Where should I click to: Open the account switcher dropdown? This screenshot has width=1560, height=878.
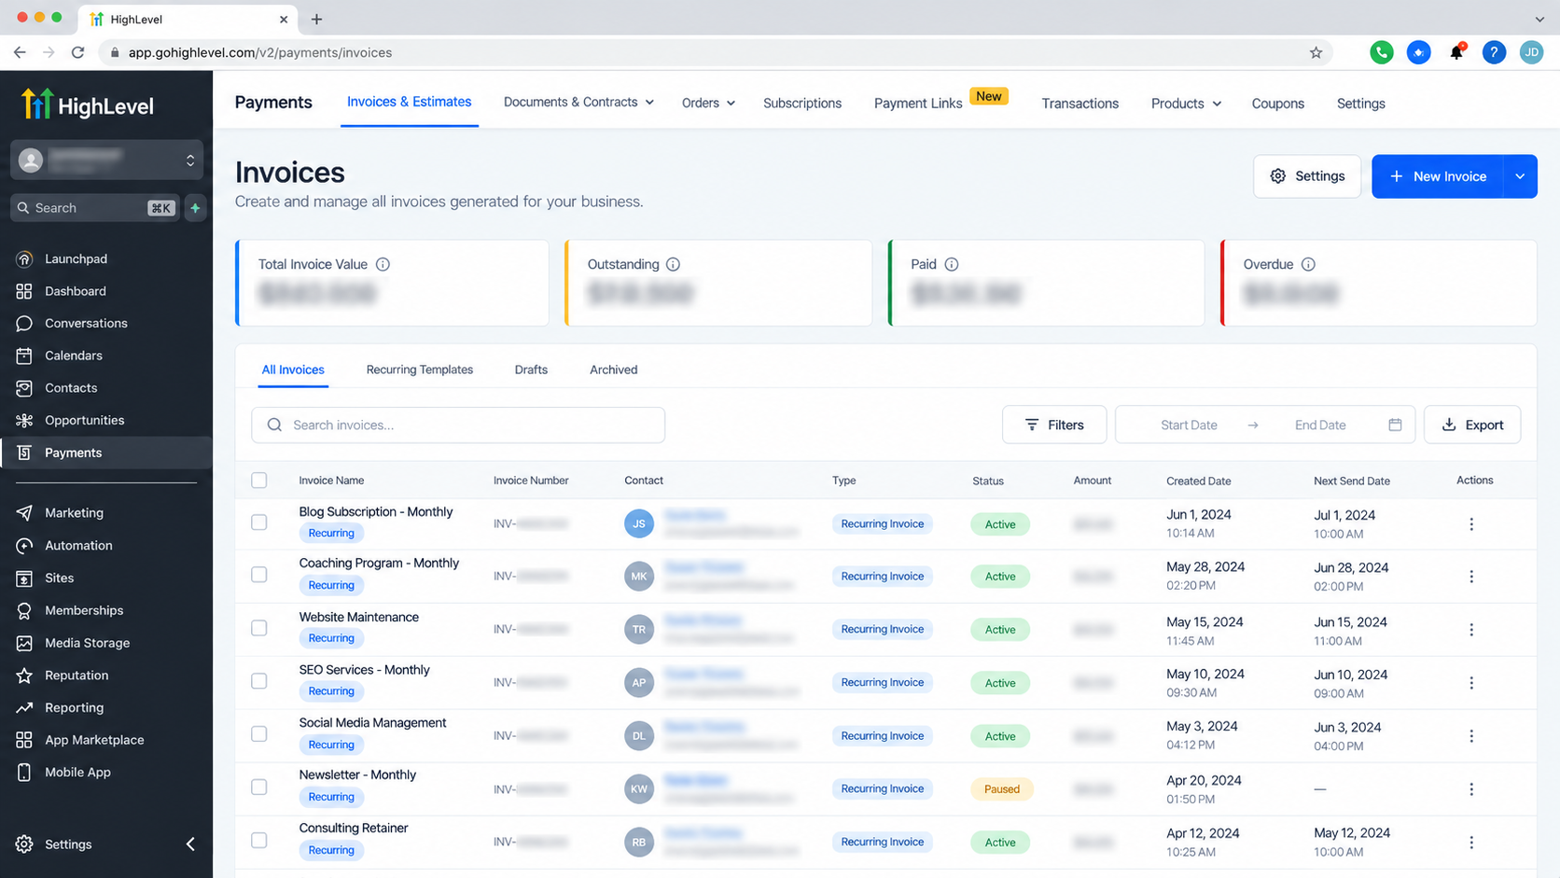coord(106,160)
